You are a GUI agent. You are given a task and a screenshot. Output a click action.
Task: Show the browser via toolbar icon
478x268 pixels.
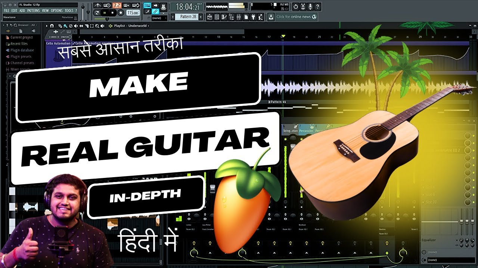coord(232,17)
